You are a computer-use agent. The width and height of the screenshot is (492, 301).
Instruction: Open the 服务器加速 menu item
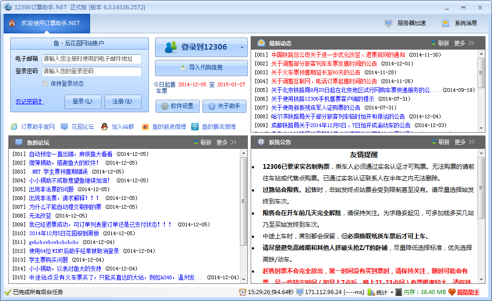pyautogui.click(x=405, y=23)
